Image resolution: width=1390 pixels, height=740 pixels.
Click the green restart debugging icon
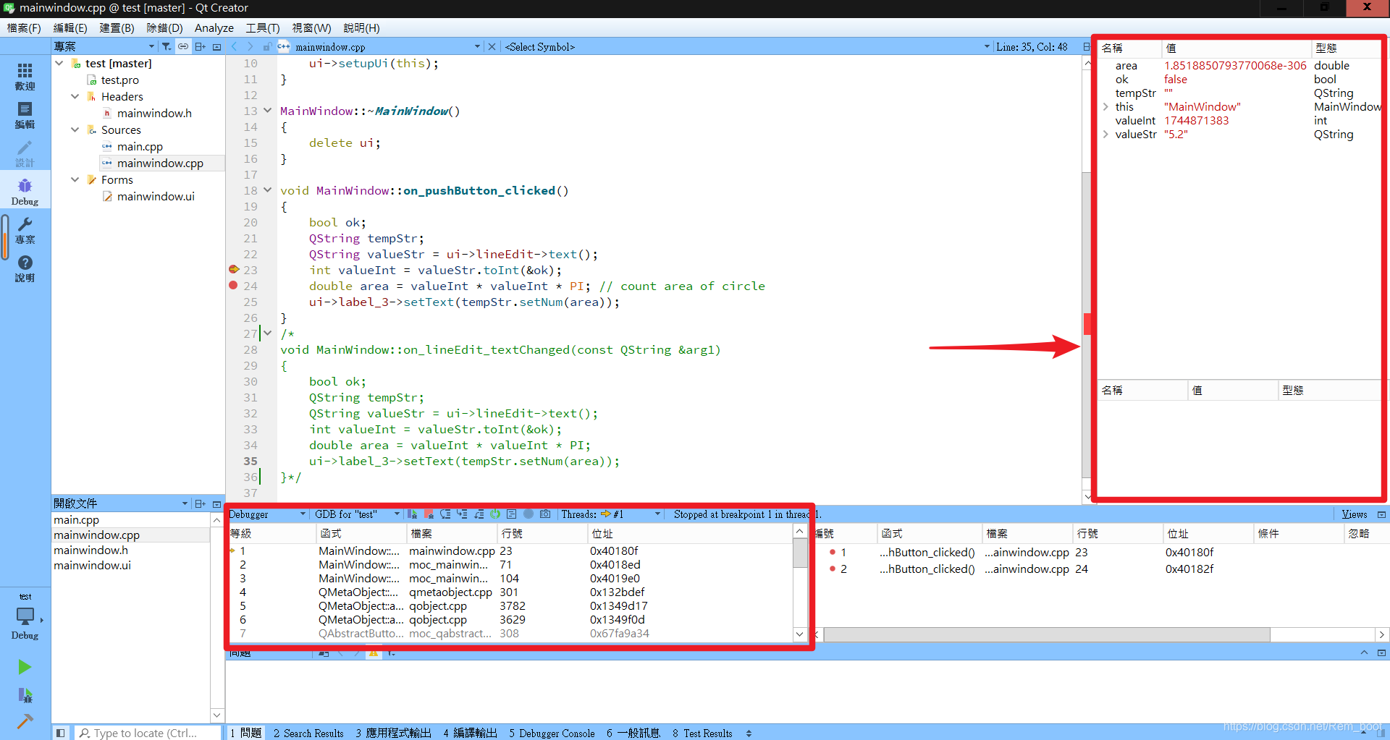495,514
